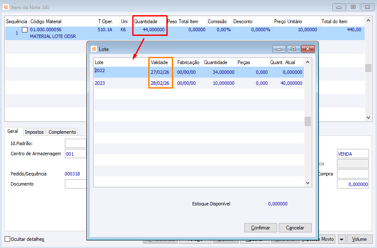Confirm the lot selection with Confirmar
377x248 pixels.
coord(260,227)
